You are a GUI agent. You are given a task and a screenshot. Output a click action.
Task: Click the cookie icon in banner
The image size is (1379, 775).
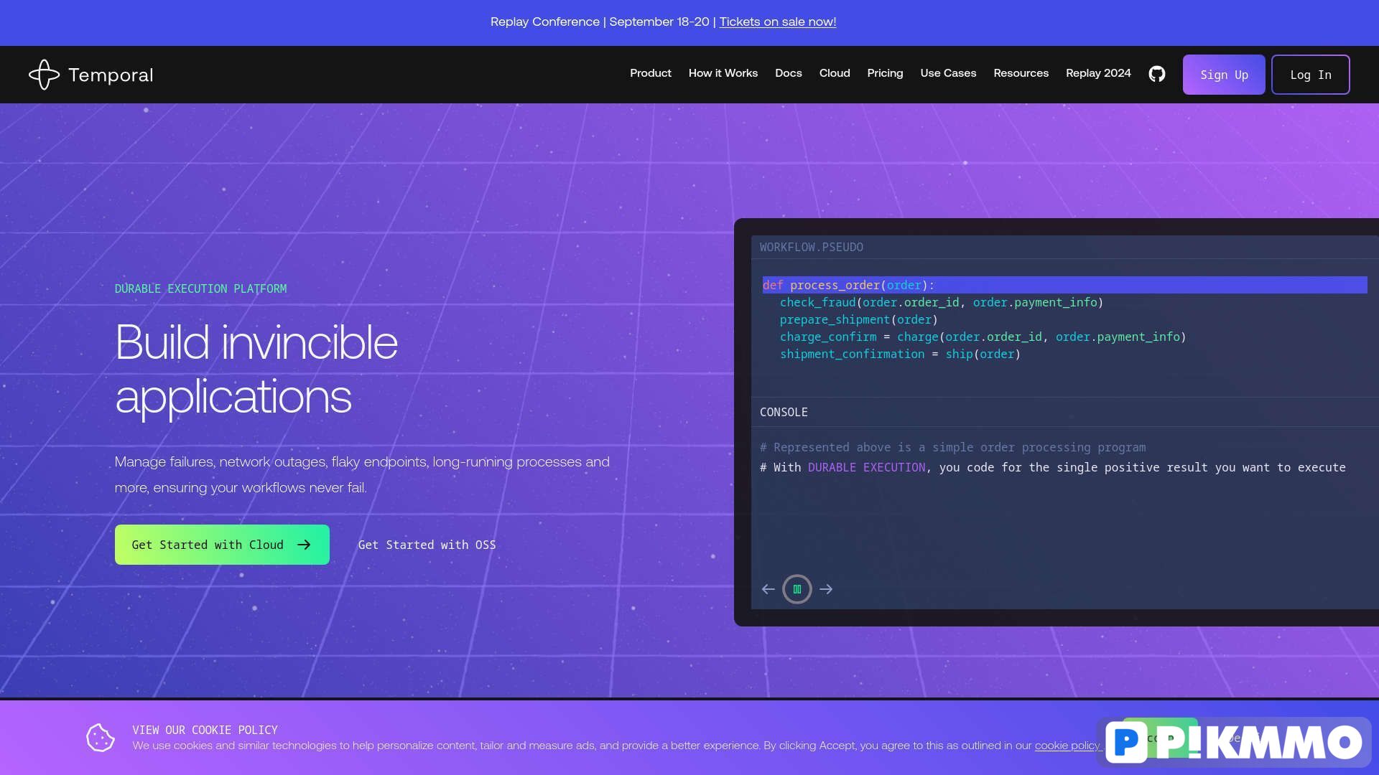(x=101, y=737)
